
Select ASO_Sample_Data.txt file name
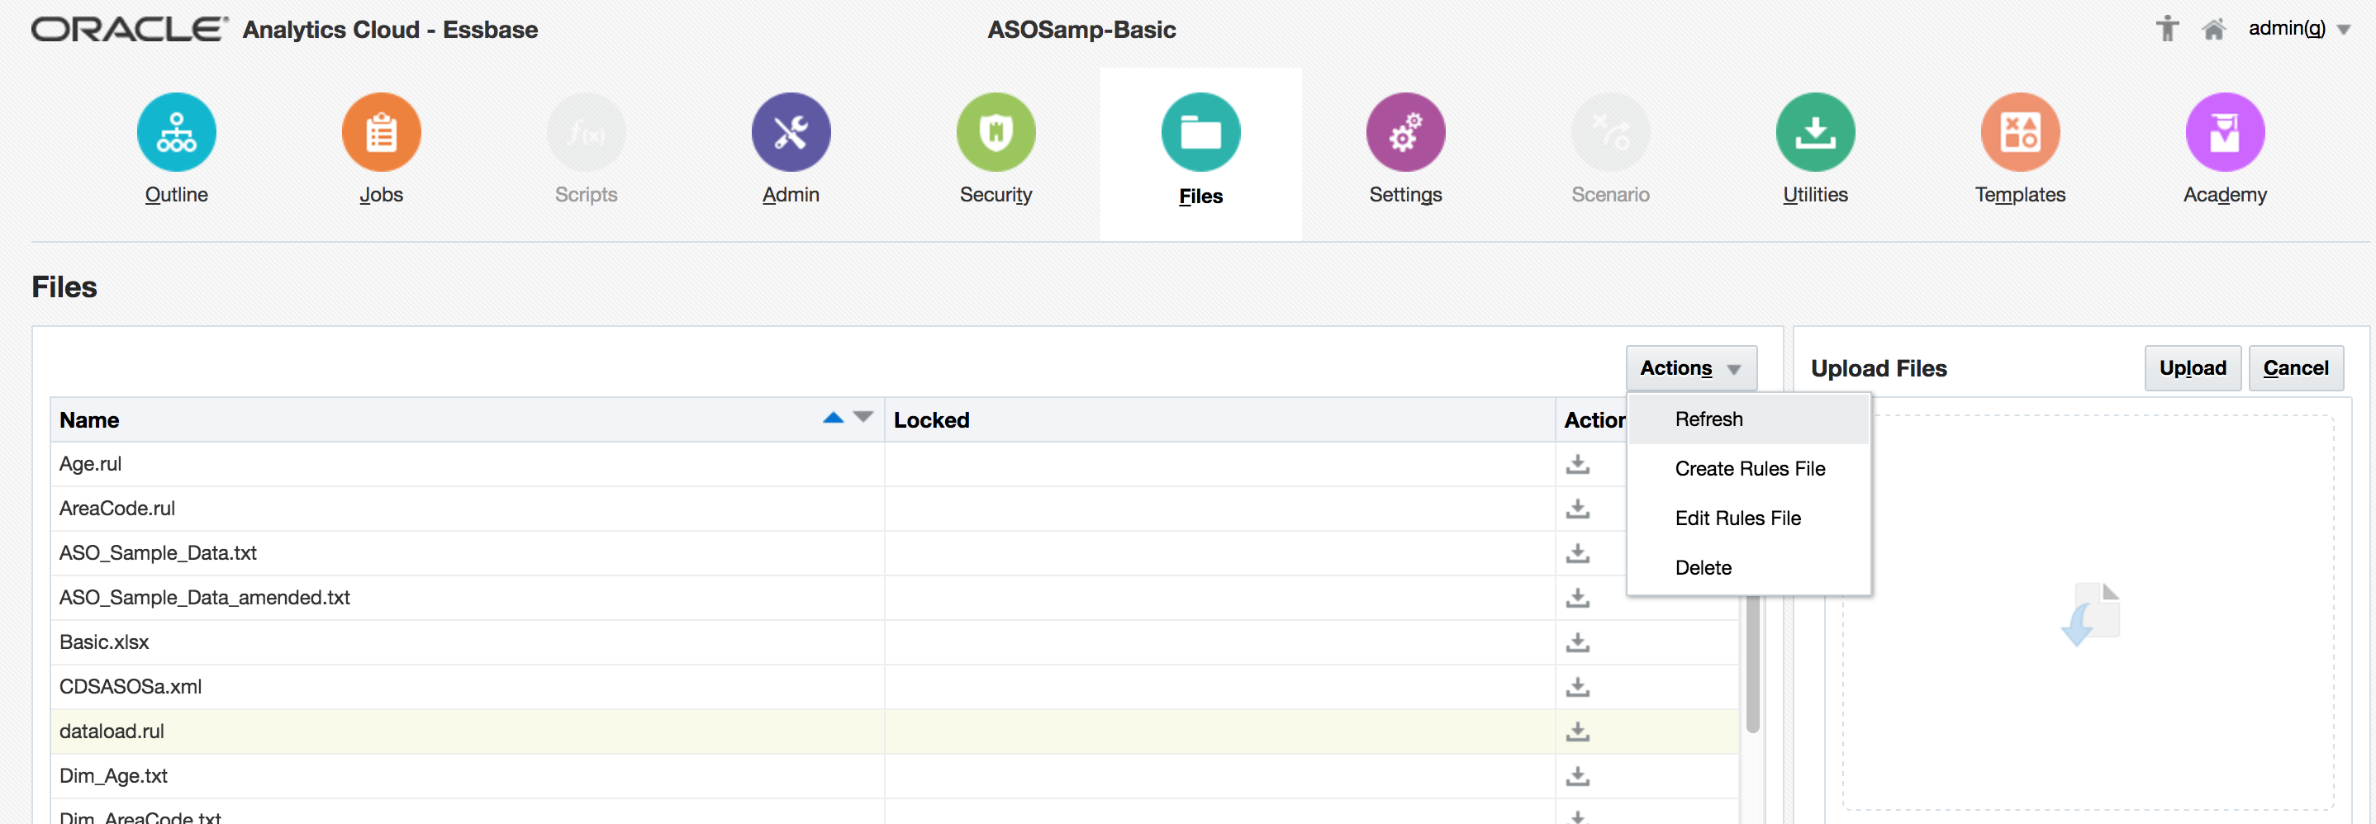[x=158, y=553]
